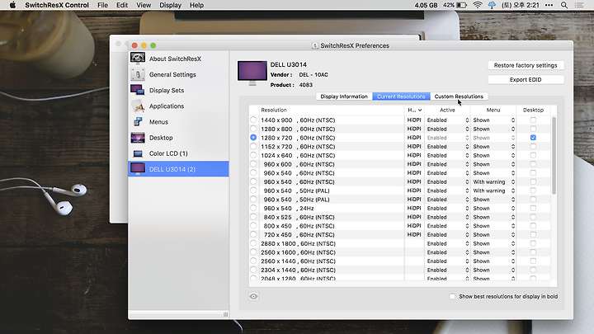The height and width of the screenshot is (334, 594).
Task: Select the Color LCD (1) laptop icon
Action: (x=138, y=153)
